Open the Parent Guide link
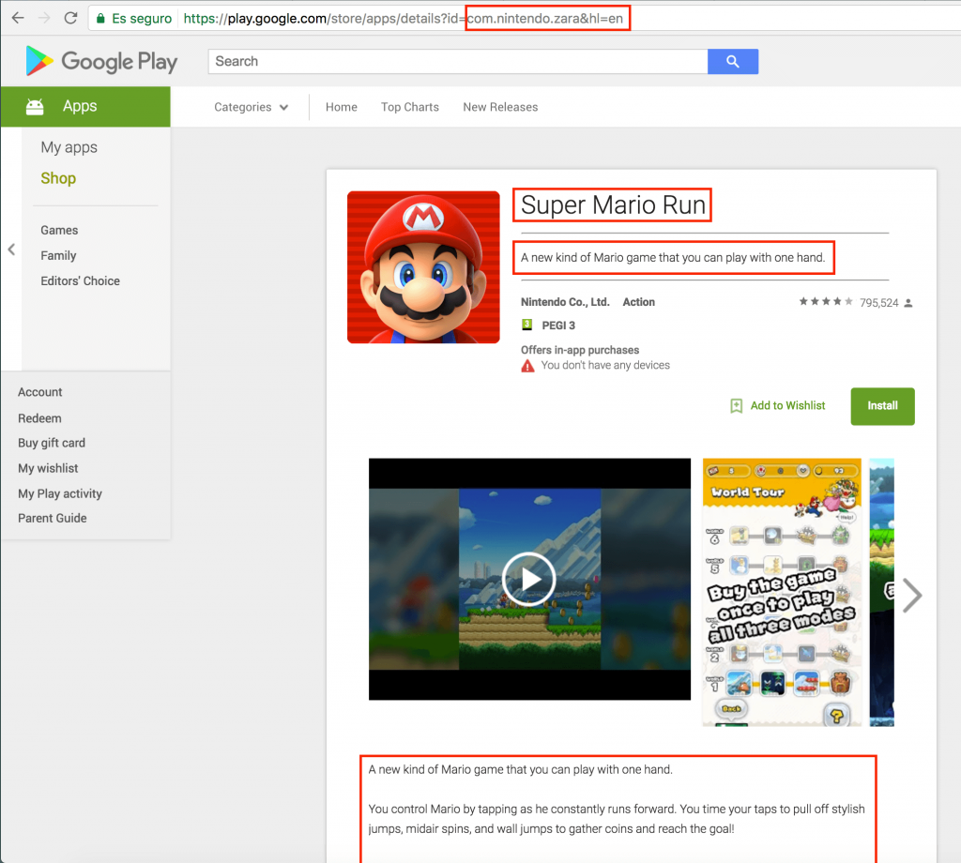 [x=53, y=518]
